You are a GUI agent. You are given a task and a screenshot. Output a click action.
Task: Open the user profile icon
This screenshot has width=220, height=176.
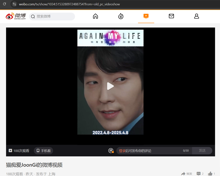(196, 16)
